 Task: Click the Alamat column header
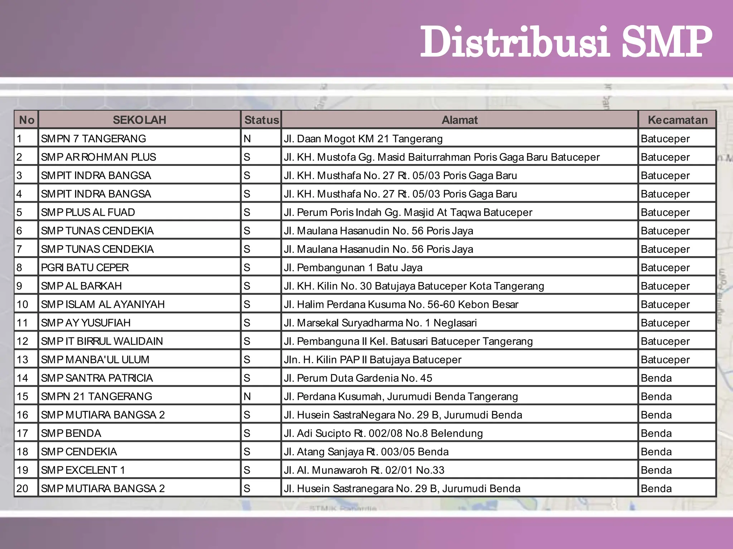click(x=460, y=120)
